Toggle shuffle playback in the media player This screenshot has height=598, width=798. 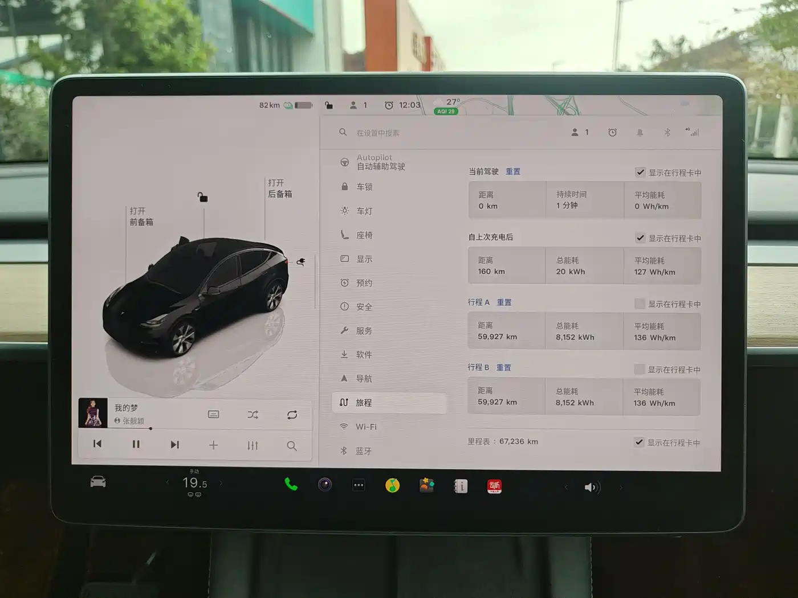pyautogui.click(x=253, y=414)
